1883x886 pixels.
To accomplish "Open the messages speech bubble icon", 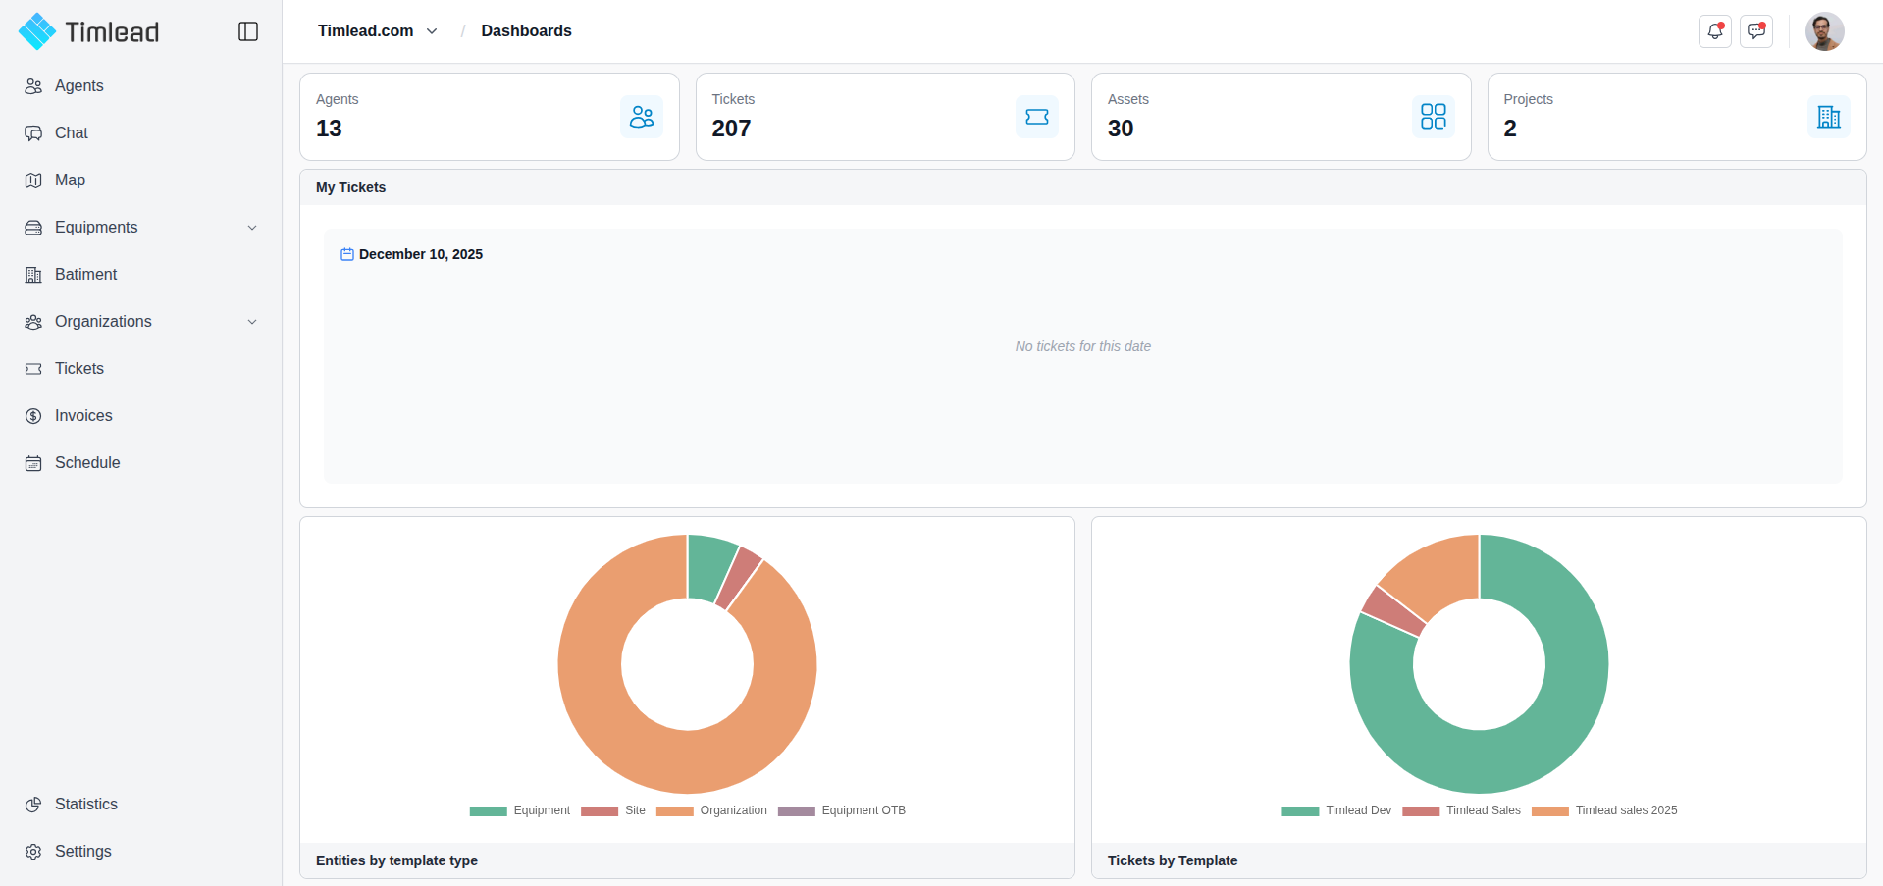I will 1755,31.
